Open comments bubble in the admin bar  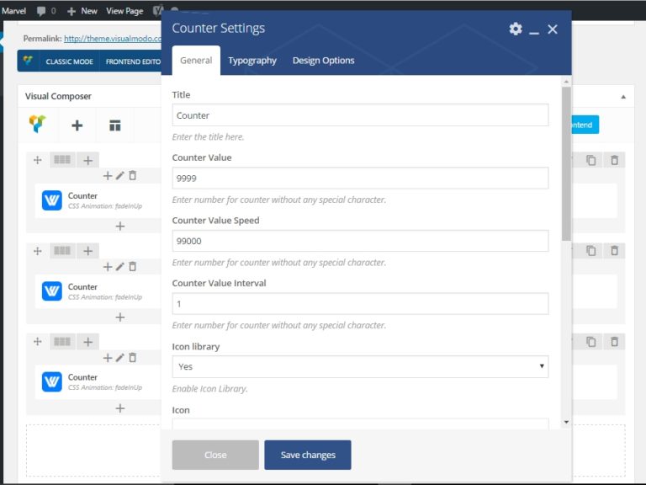[46, 11]
